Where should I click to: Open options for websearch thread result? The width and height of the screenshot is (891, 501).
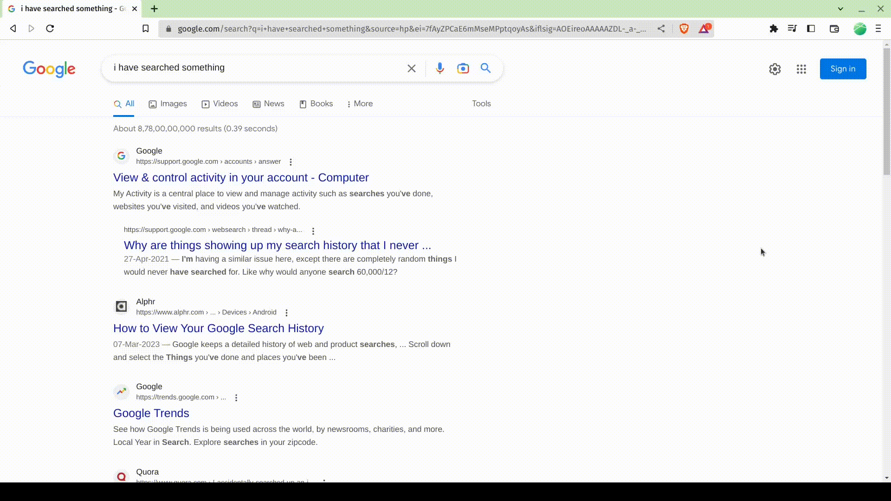pos(313,231)
